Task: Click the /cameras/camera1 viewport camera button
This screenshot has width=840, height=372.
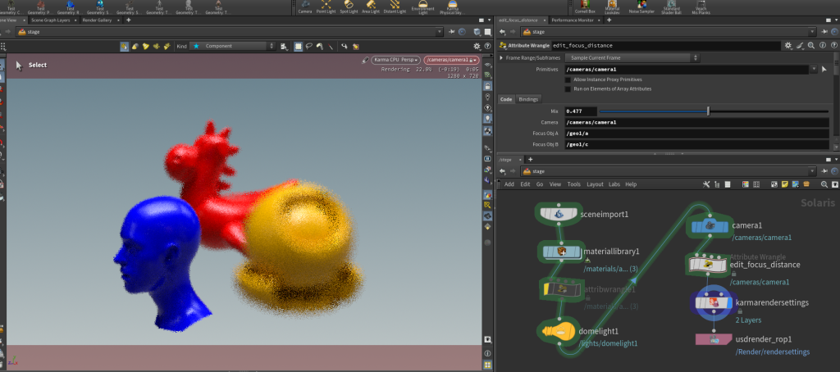Action: (450, 60)
